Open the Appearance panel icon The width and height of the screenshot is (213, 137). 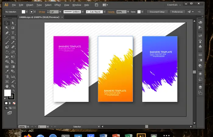coord(200,74)
